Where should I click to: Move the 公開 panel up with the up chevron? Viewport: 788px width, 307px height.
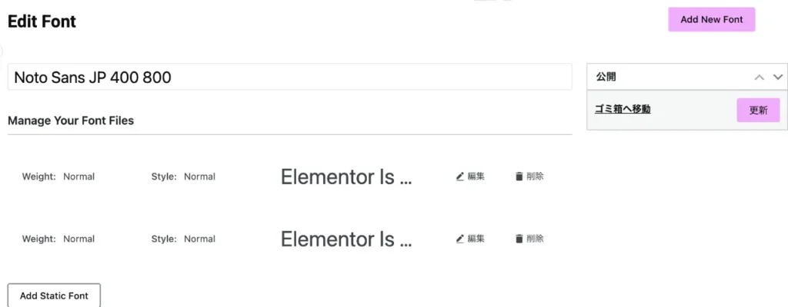(x=760, y=78)
